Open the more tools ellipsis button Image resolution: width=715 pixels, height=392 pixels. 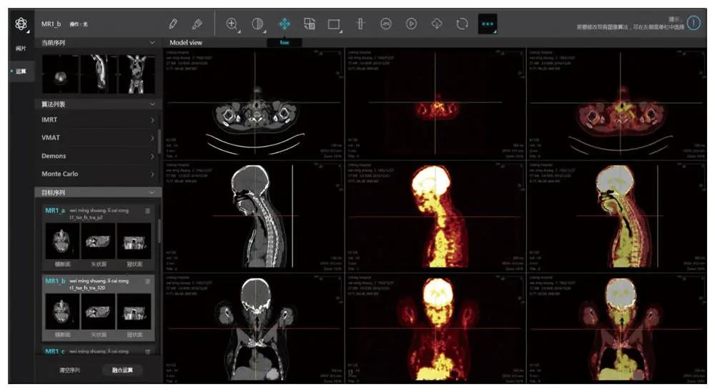[488, 24]
